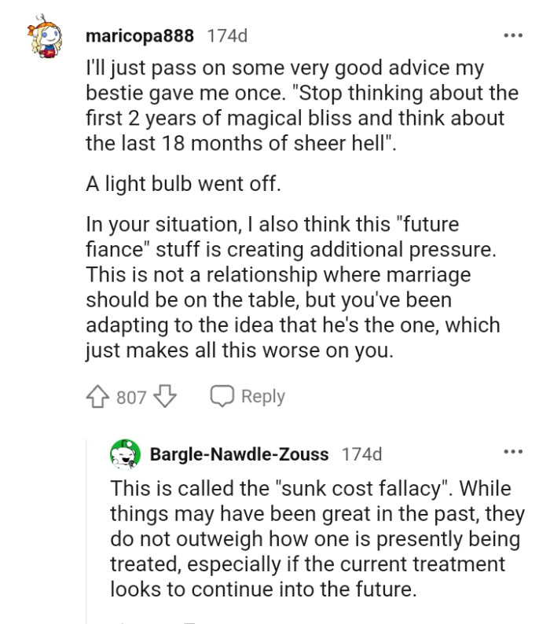Click the 174d timestamp on maricopa888's comment
This screenshot has width=550, height=624.
pos(228,36)
